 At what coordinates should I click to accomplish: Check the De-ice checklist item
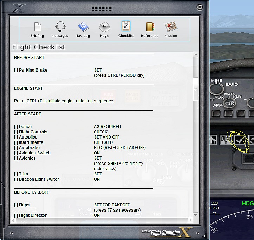(x=16, y=127)
